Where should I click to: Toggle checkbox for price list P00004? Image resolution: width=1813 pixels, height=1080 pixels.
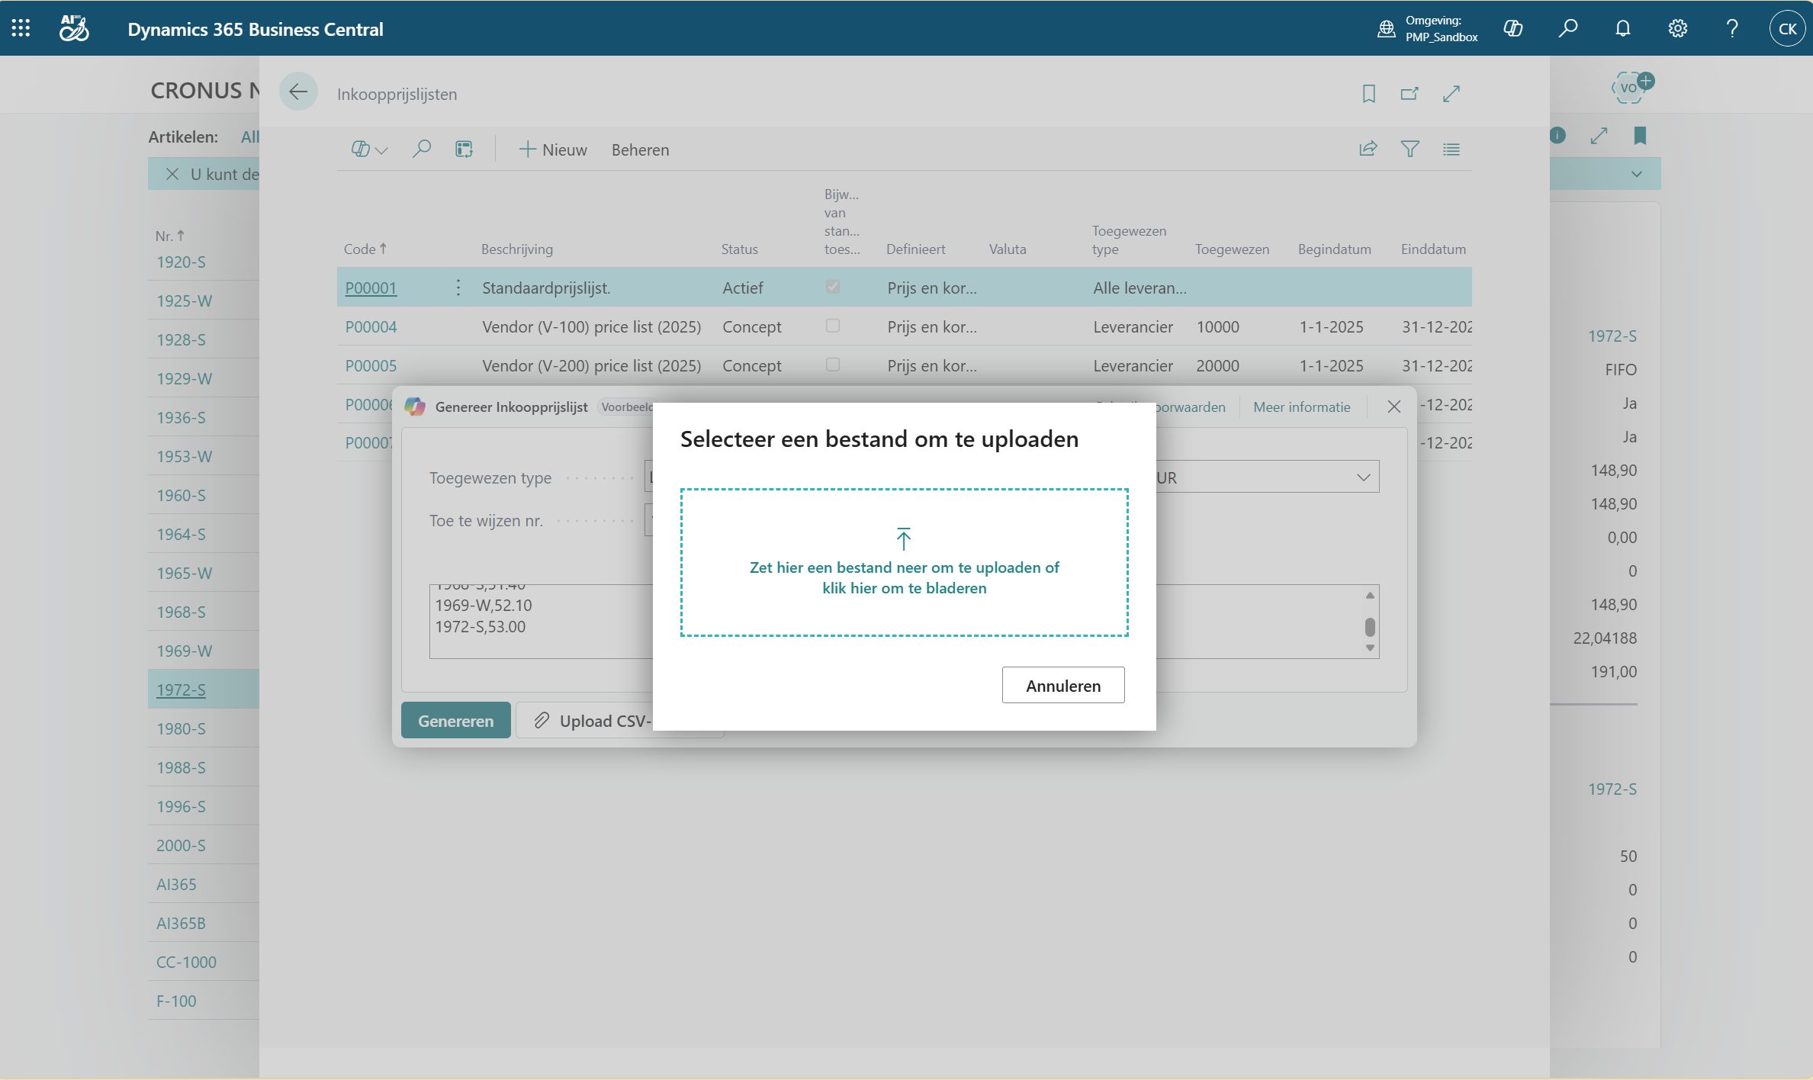[832, 326]
